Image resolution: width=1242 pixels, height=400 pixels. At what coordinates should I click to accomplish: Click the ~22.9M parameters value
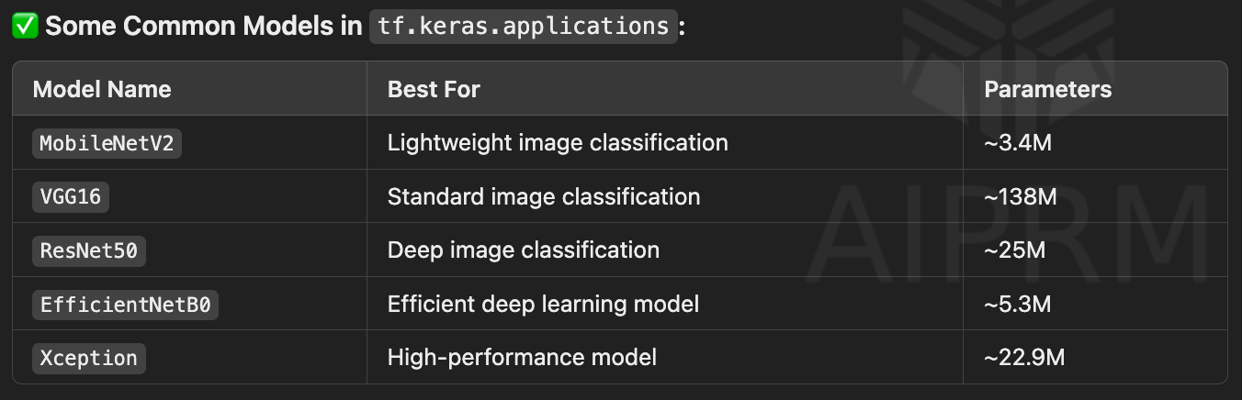1024,357
